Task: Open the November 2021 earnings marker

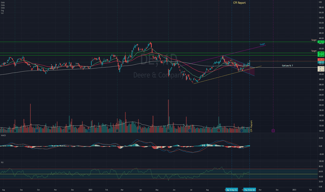Action: 69,131
